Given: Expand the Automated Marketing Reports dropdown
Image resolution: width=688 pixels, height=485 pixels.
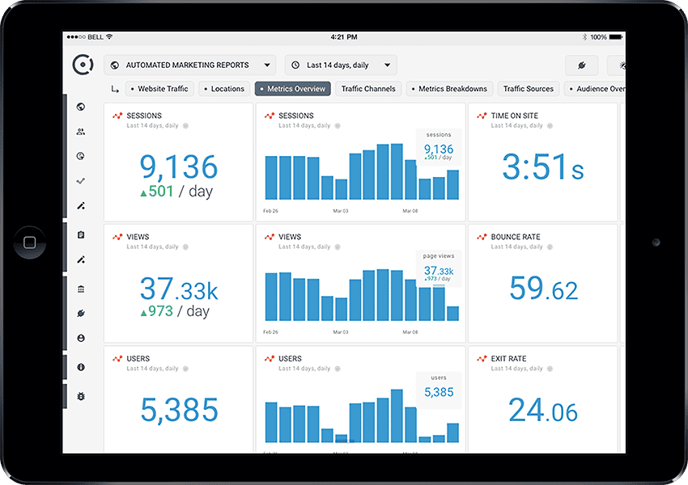Looking at the screenshot, I should (x=189, y=65).
